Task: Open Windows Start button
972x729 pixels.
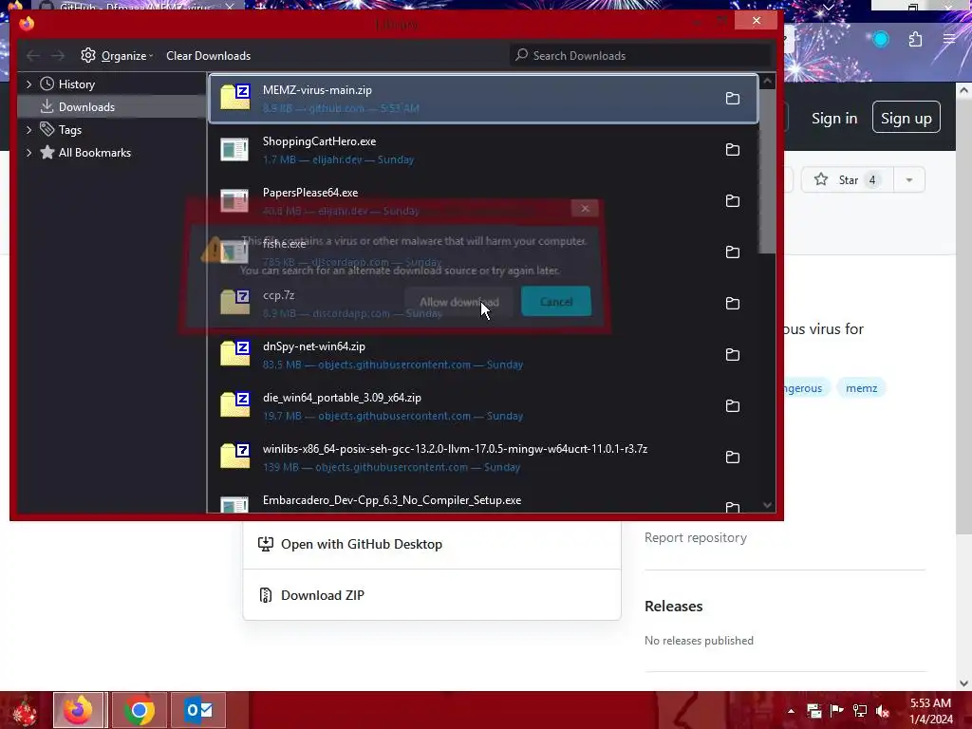Action: tap(25, 711)
